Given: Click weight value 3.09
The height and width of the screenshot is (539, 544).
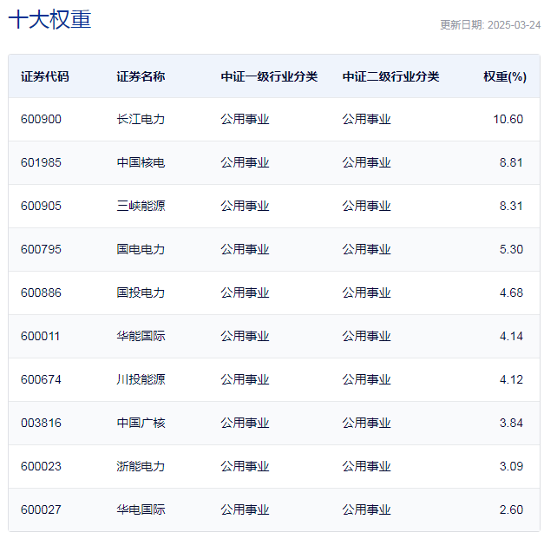Looking at the screenshot, I should coord(511,466).
